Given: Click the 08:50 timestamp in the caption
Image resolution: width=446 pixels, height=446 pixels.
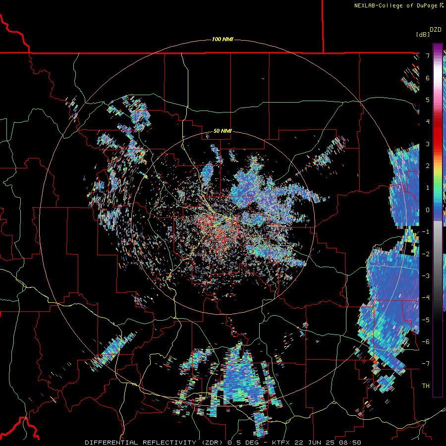Looking at the screenshot, I should tap(351, 443).
